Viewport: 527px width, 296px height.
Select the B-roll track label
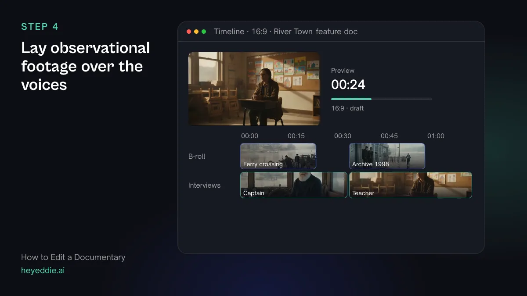197,157
